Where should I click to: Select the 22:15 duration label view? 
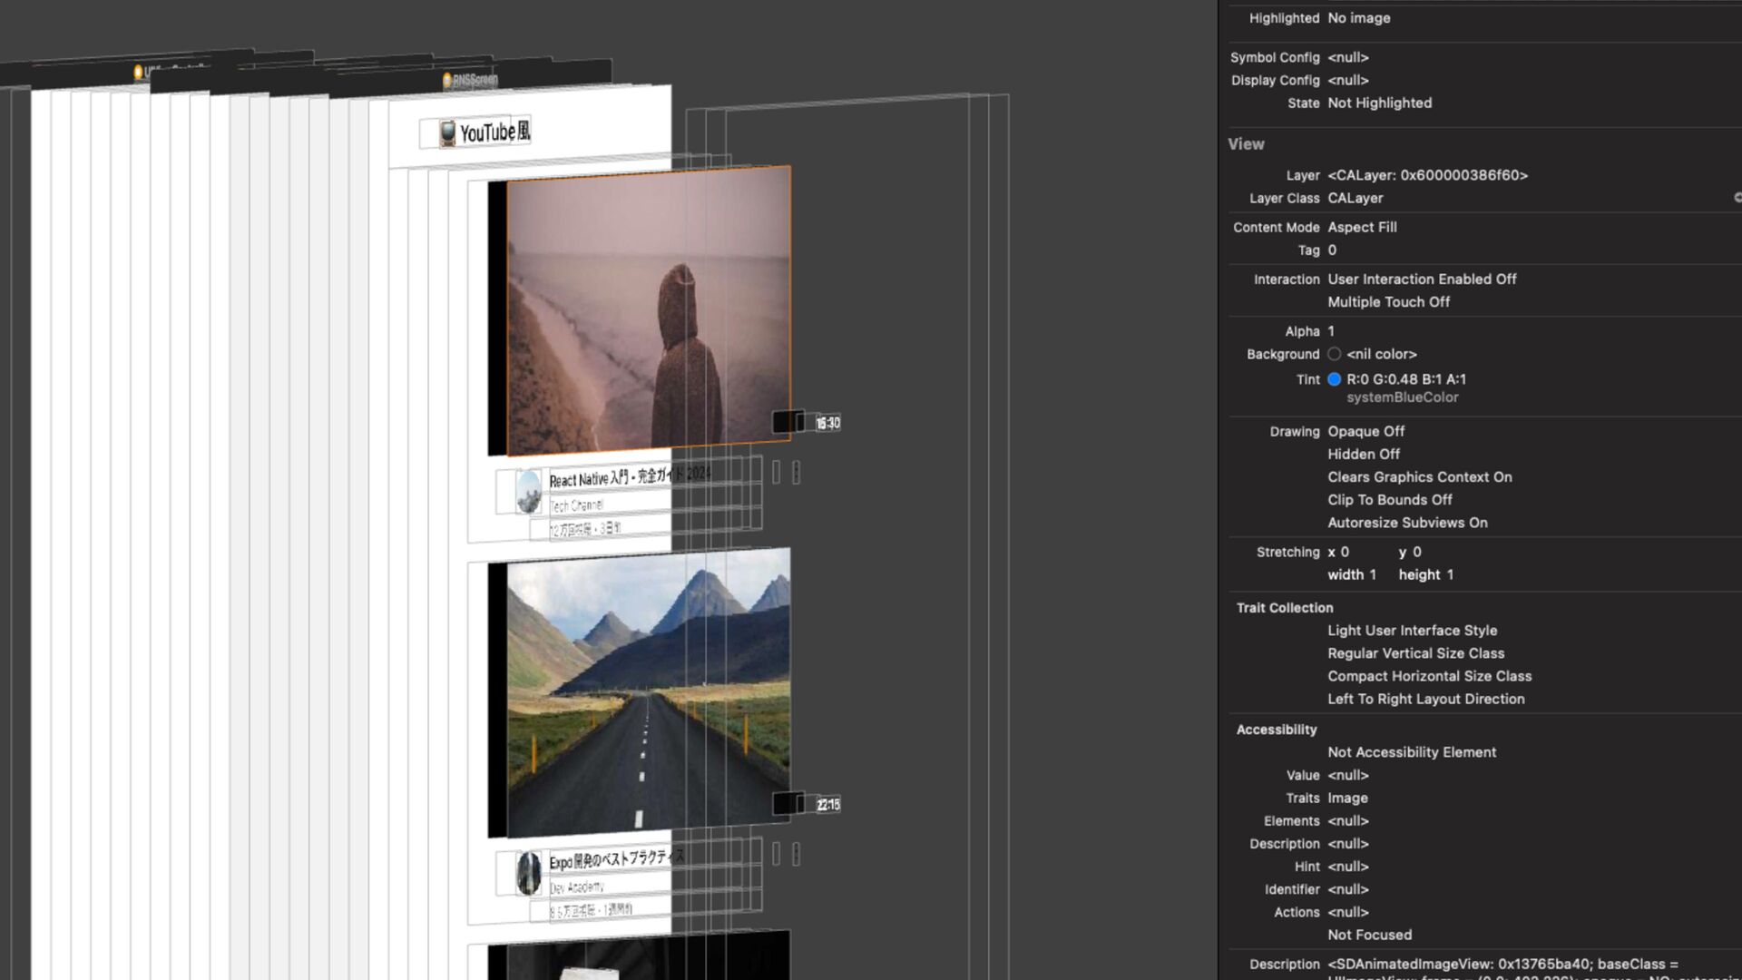pyautogui.click(x=827, y=805)
